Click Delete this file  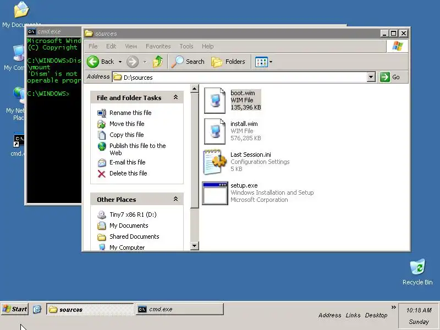[x=128, y=173]
